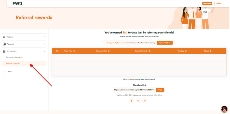This screenshot has width=230, height=114.
Task: Click the expiring on 2026-09-04 note
Action: pos(139,95)
